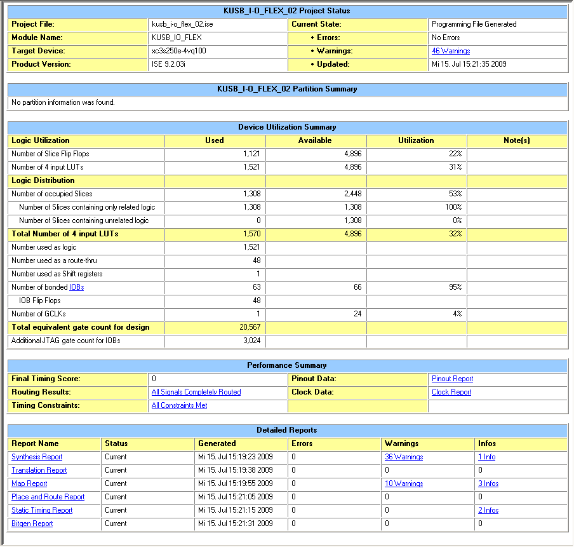
Task: Click Performance Summary header
Action: click(x=287, y=365)
